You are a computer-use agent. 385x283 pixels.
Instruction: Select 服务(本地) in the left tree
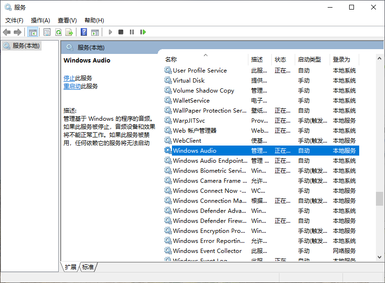[26, 46]
